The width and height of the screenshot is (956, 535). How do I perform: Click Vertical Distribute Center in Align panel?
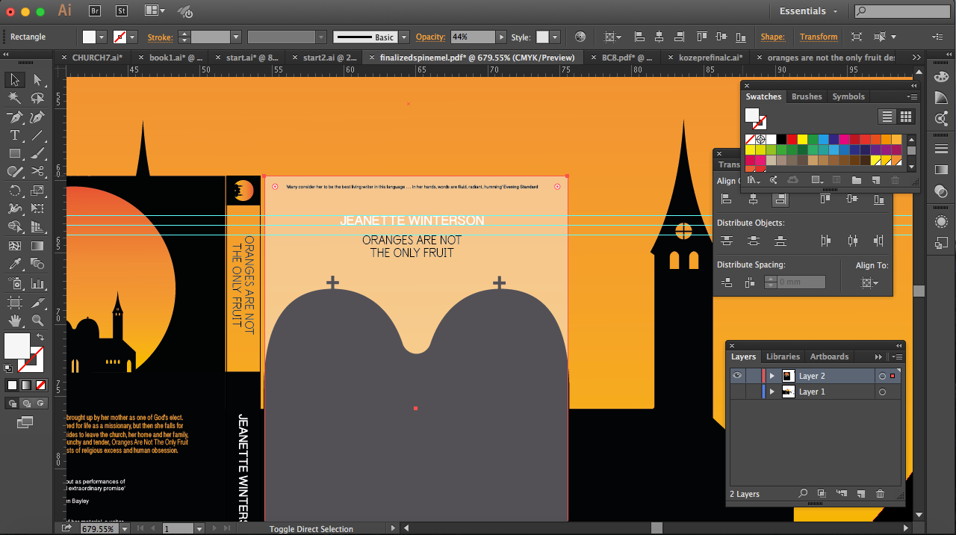pyautogui.click(x=754, y=241)
